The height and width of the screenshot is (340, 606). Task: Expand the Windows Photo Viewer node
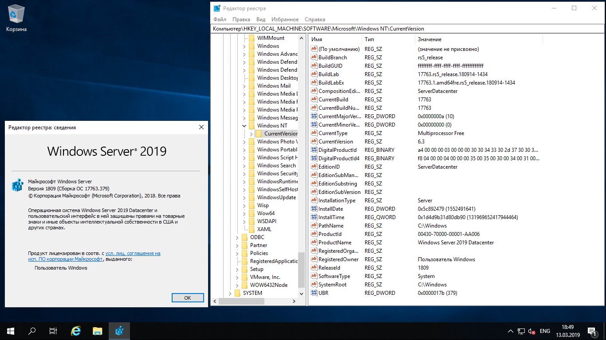click(244, 142)
